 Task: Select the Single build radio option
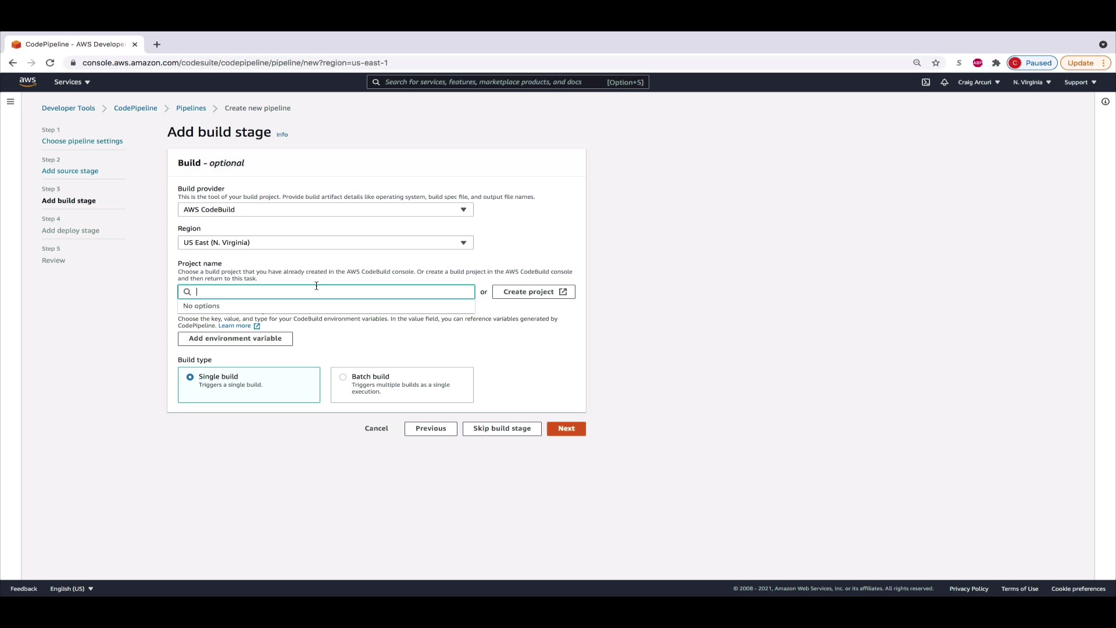pos(190,377)
